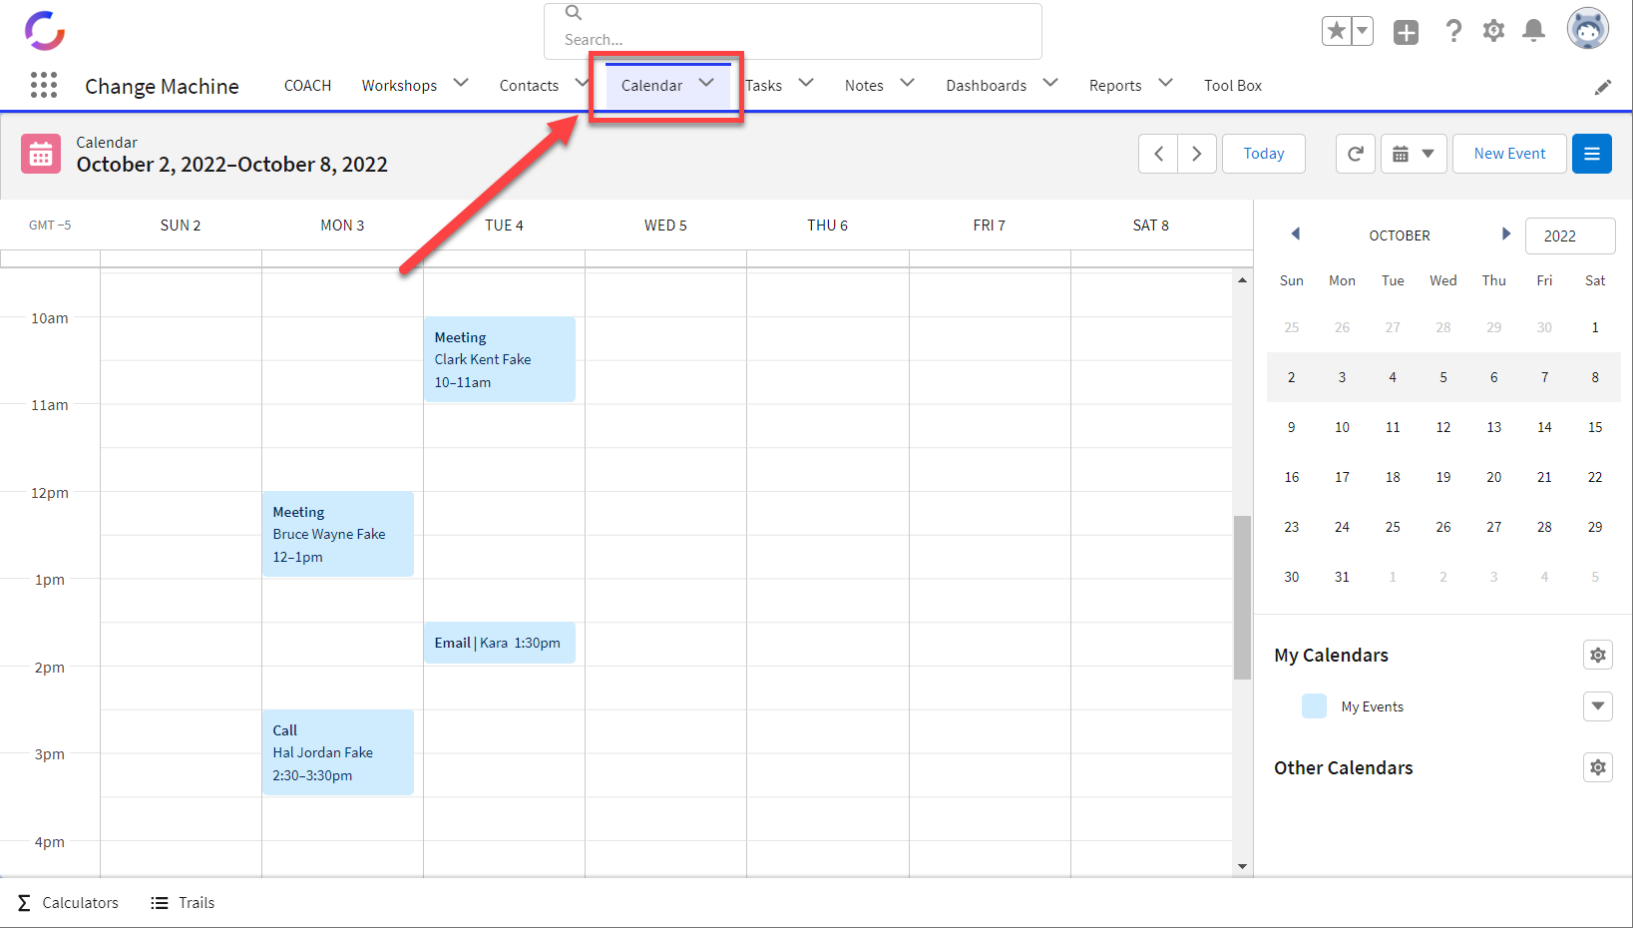
Task: Refresh the calendar view
Action: 1355,154
